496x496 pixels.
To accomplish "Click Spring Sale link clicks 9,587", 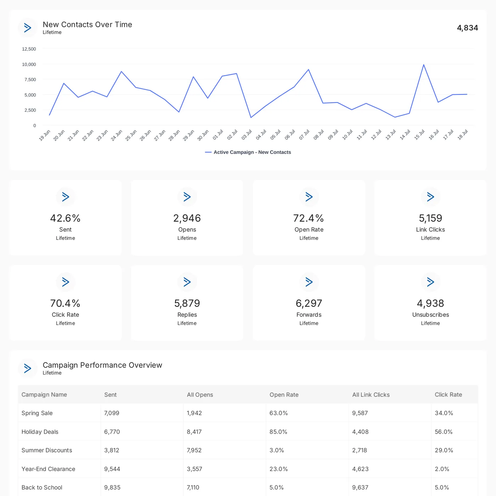I will pos(360,413).
